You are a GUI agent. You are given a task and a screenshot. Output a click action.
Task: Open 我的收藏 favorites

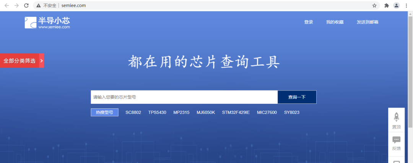[x=335, y=22]
